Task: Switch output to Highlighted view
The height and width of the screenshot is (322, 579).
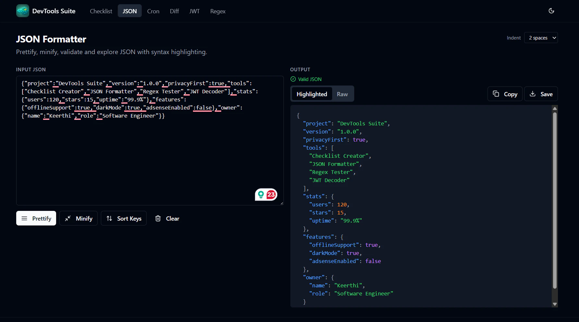Action: pyautogui.click(x=312, y=94)
